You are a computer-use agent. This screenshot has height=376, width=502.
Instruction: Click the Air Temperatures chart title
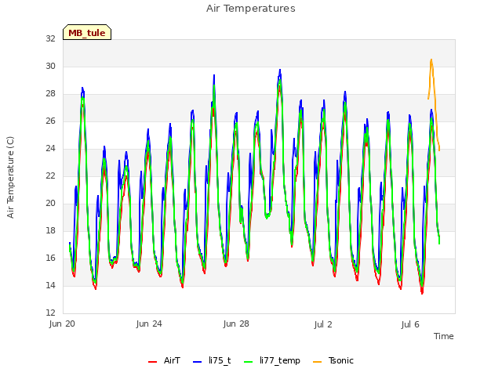(251, 9)
